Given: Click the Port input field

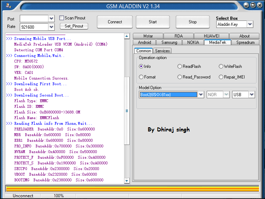Looking at the screenshot, I should coord(34,18).
